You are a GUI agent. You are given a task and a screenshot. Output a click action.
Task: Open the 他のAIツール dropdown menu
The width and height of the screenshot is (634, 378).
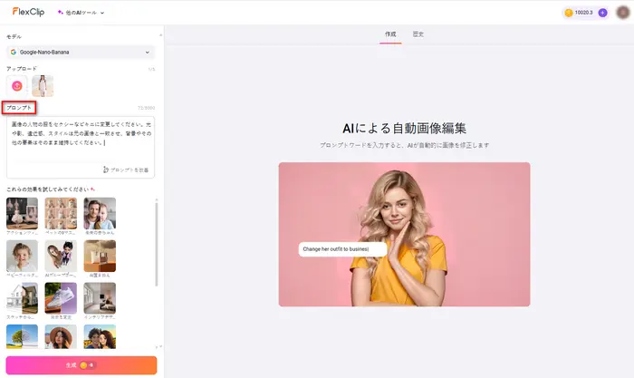pyautogui.click(x=81, y=13)
